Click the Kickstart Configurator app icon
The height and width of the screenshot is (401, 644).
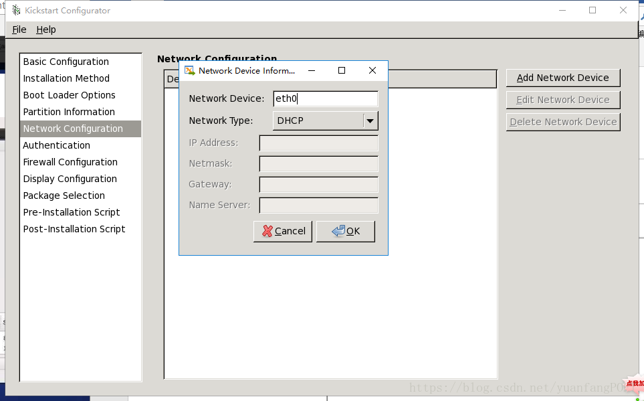click(x=16, y=10)
